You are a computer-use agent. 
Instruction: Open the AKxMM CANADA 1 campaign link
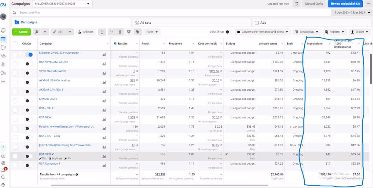pyautogui.click(x=51, y=90)
